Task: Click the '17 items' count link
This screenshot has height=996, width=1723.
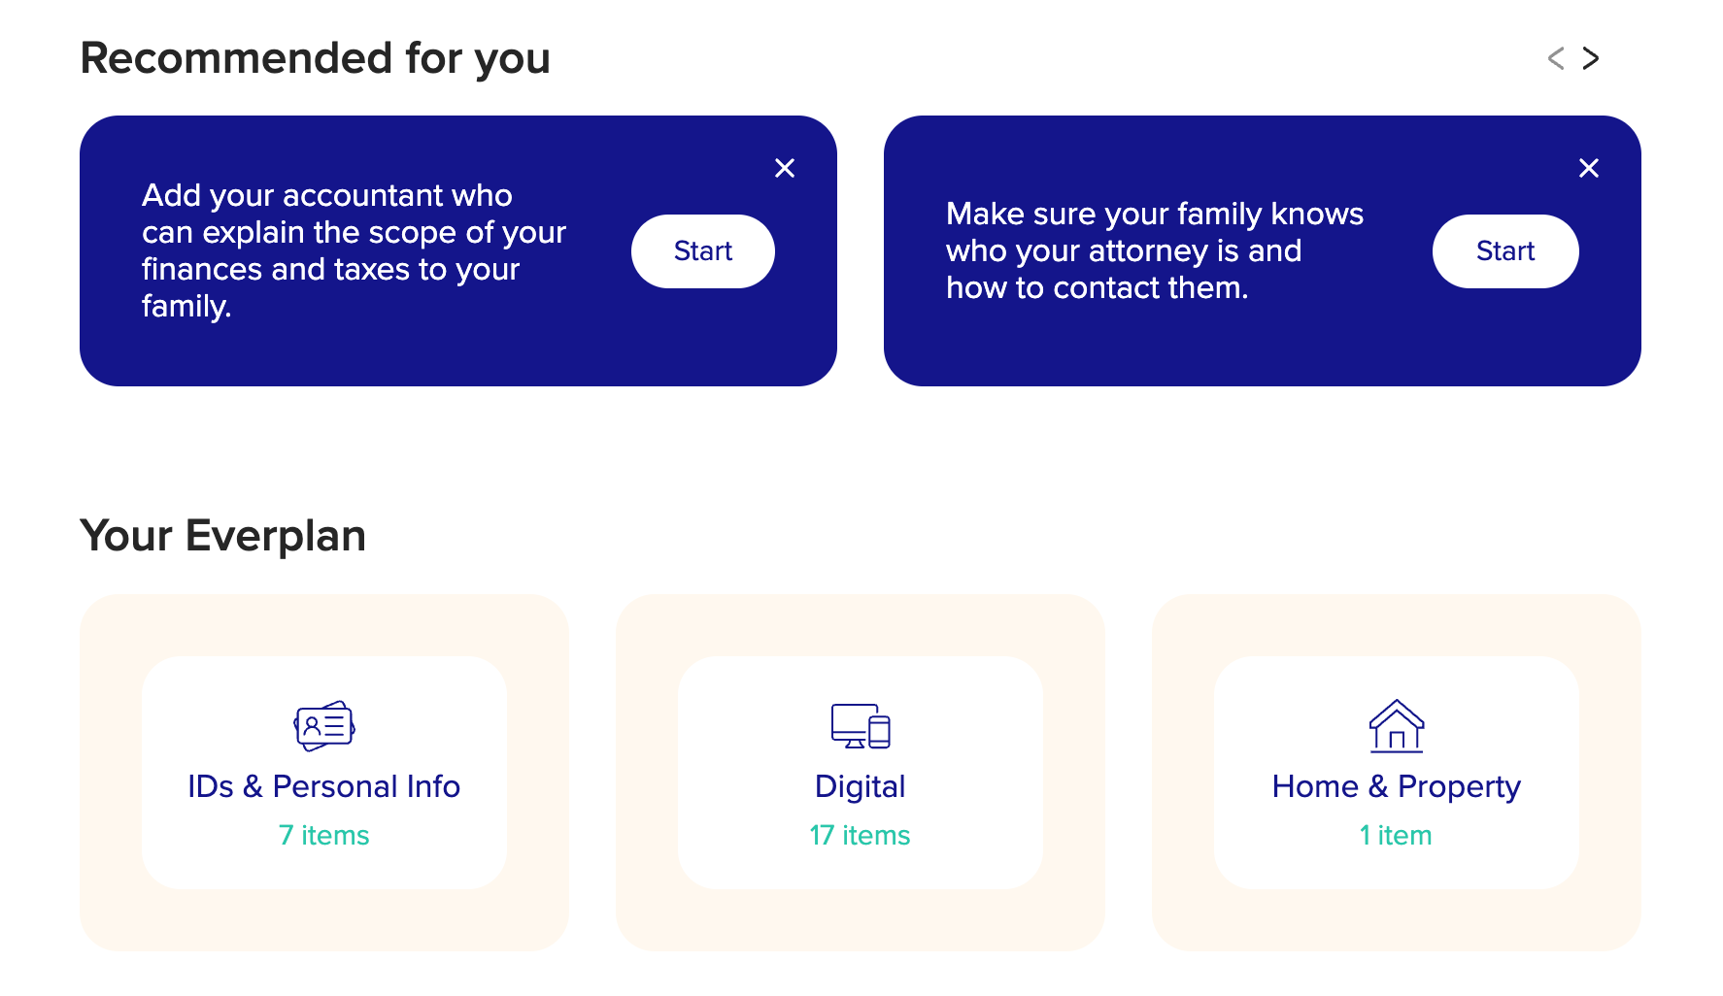Action: tap(859, 834)
